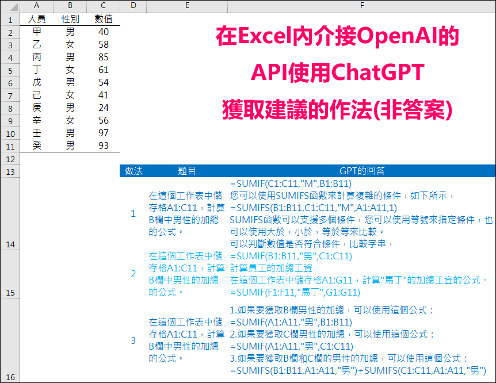Select column A header
This screenshot has width=496, height=383.
pos(36,6)
